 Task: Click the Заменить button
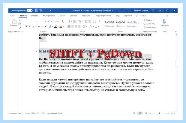point(149,24)
